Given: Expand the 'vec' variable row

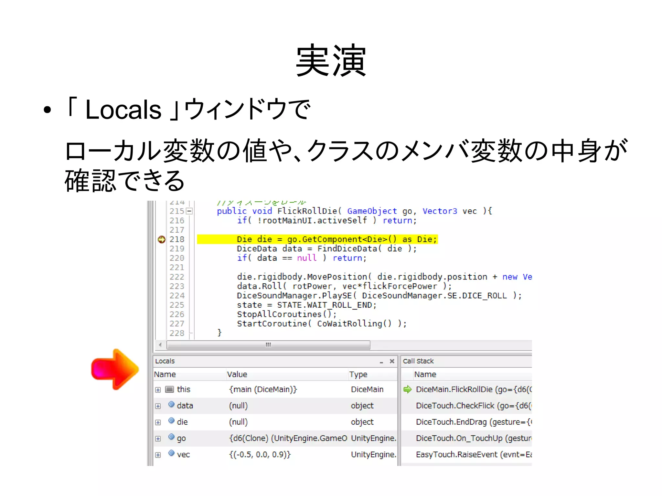Looking at the screenshot, I should coord(158,455).
